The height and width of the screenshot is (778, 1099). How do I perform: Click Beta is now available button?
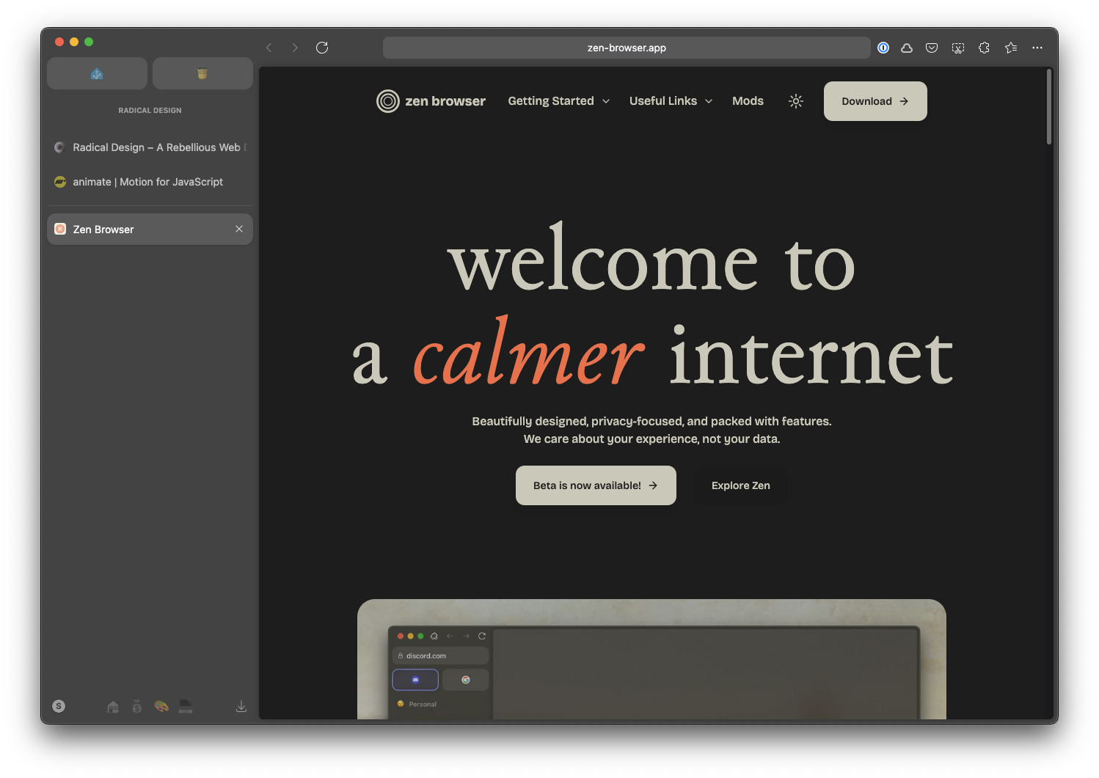596,485
